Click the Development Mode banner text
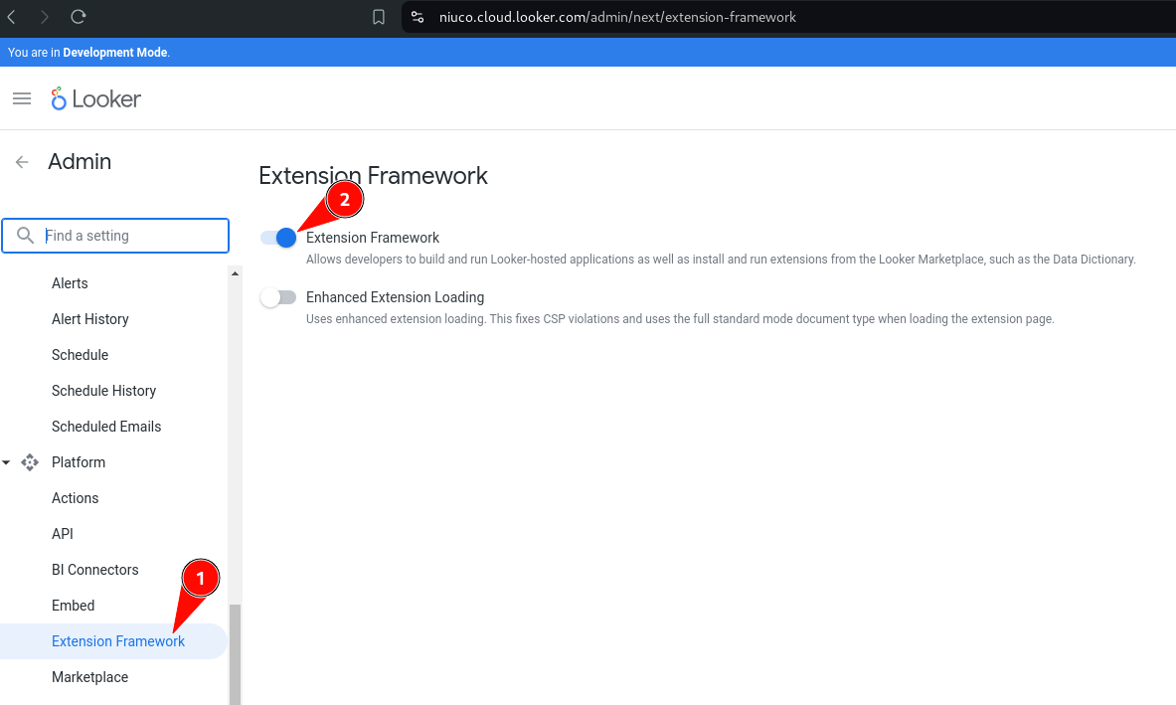The height and width of the screenshot is (705, 1176). click(x=88, y=53)
